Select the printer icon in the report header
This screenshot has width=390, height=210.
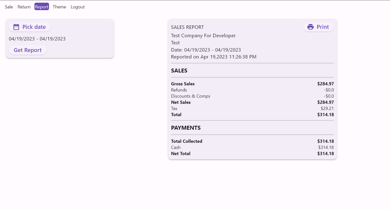pyautogui.click(x=310, y=27)
